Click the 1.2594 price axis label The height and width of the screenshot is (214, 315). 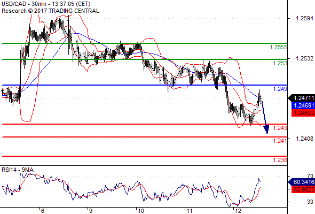point(304,18)
